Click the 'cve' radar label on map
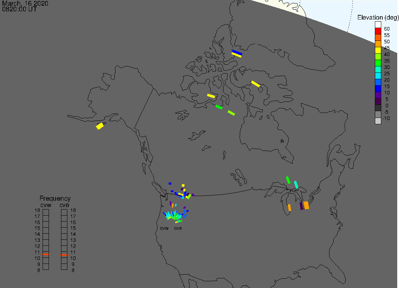 coord(178,228)
